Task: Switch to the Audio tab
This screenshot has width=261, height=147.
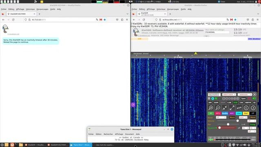Action: 225,114
